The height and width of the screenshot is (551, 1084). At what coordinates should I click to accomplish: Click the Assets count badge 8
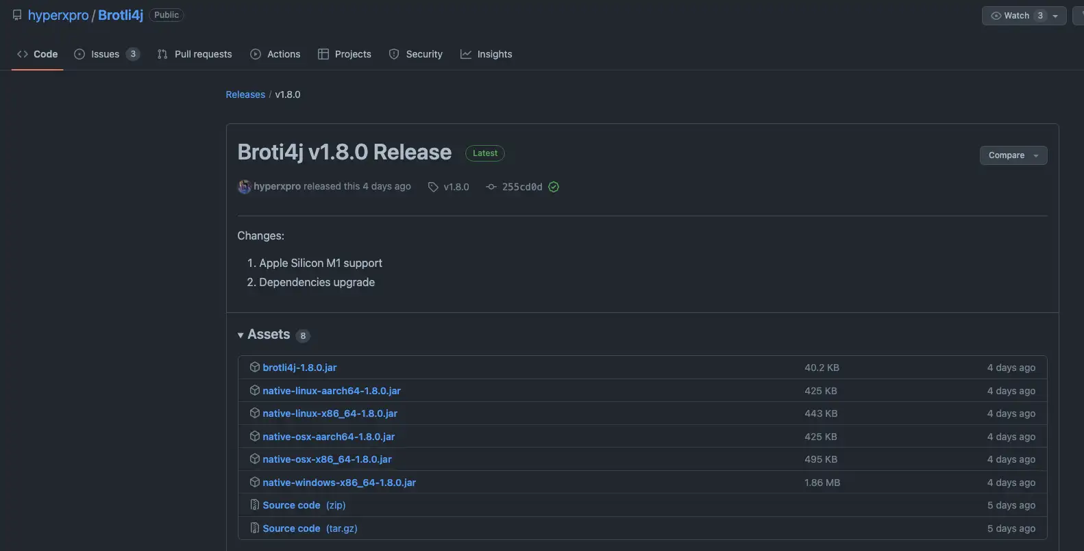pos(303,335)
